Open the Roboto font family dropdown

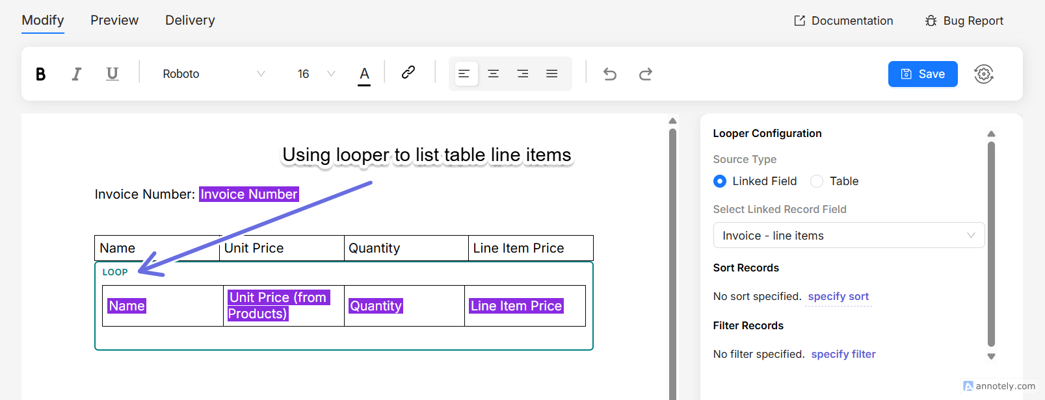(214, 74)
